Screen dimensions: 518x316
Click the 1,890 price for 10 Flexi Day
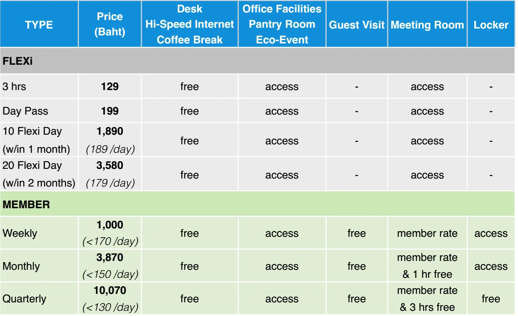110,131
